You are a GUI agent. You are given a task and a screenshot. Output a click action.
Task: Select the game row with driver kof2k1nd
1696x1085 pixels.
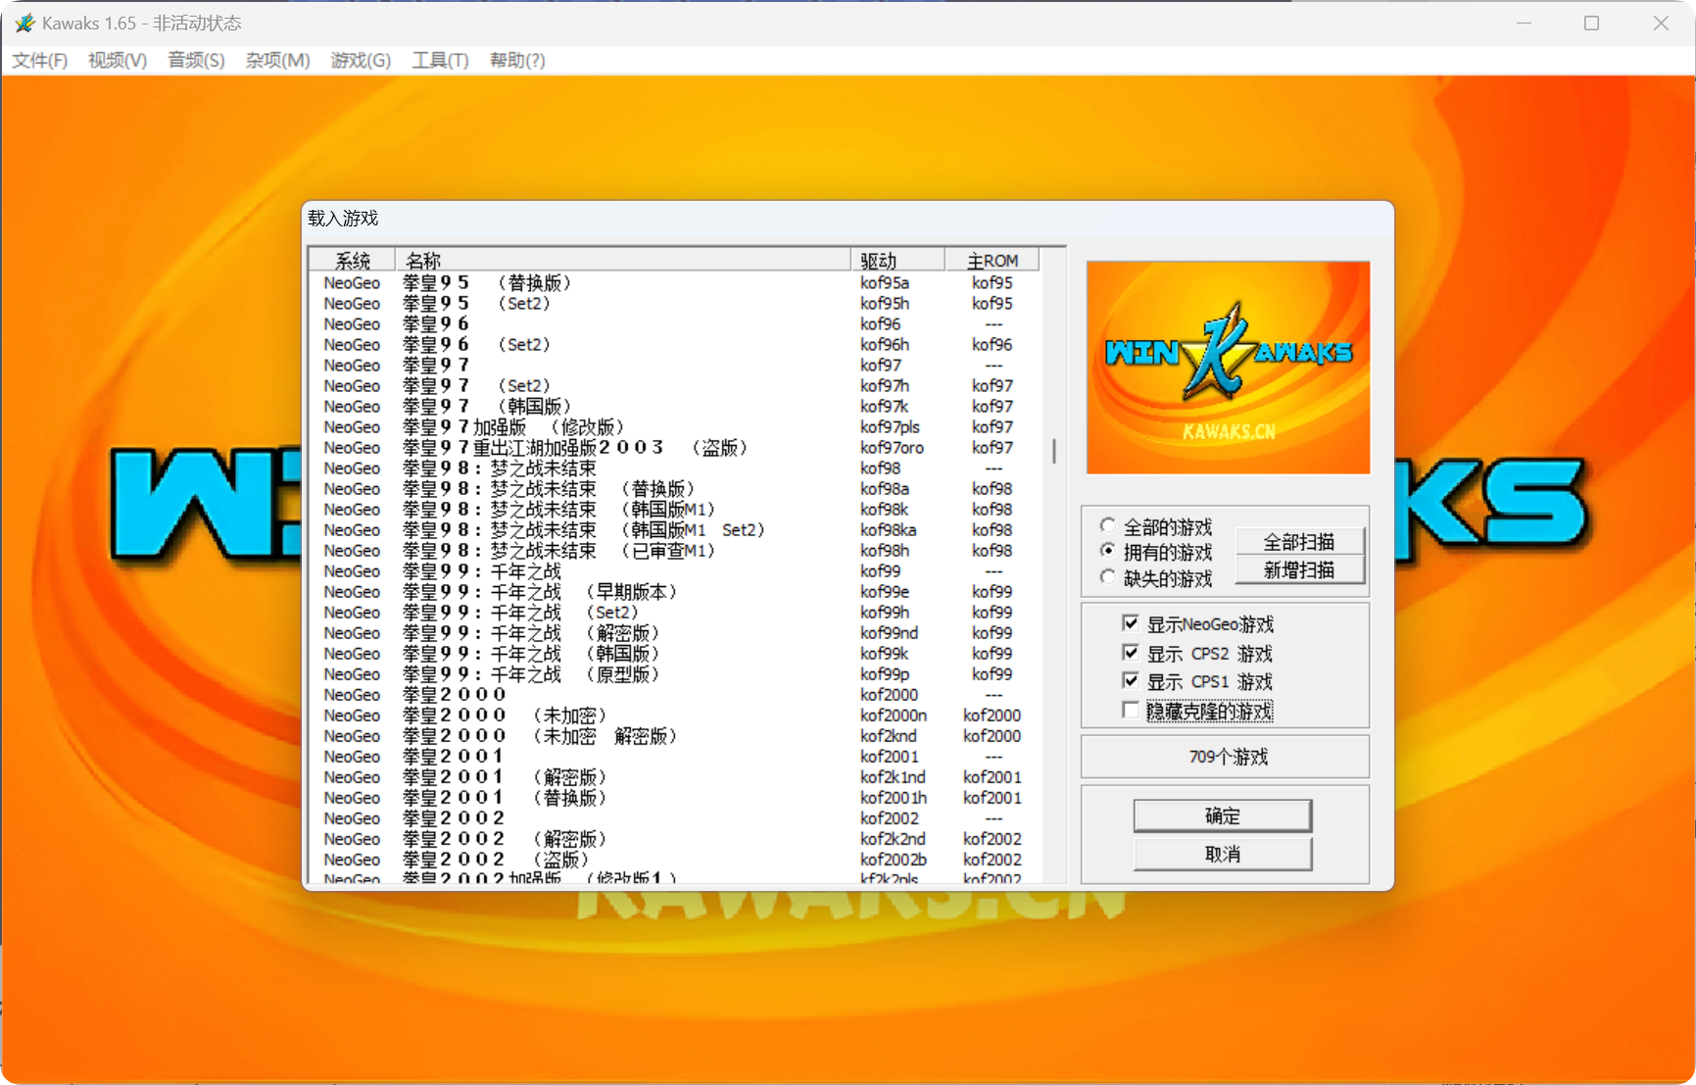click(674, 777)
